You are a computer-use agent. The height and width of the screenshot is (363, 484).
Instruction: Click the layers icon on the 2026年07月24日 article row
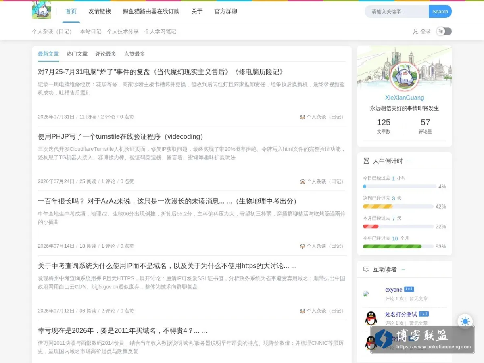[x=302, y=181]
